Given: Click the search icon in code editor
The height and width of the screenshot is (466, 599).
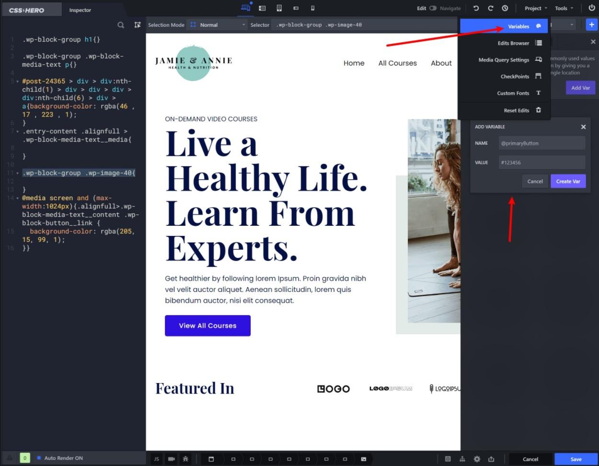Looking at the screenshot, I should (121, 25).
